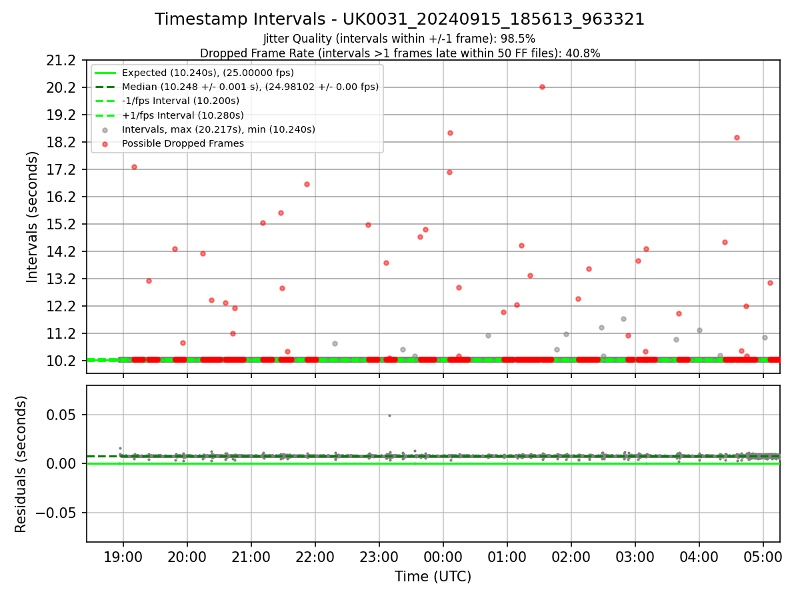800x600 pixels.
Task: Select the 'Jitter Quality' 98.5% subtitle line
Action: tap(399, 39)
